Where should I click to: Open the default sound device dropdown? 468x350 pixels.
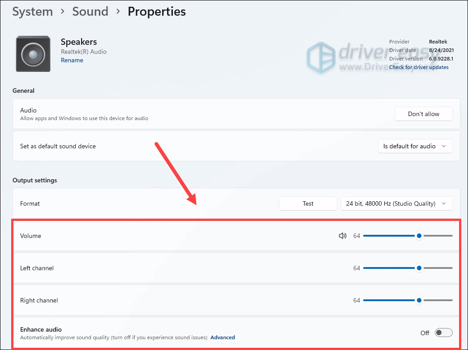click(x=415, y=147)
